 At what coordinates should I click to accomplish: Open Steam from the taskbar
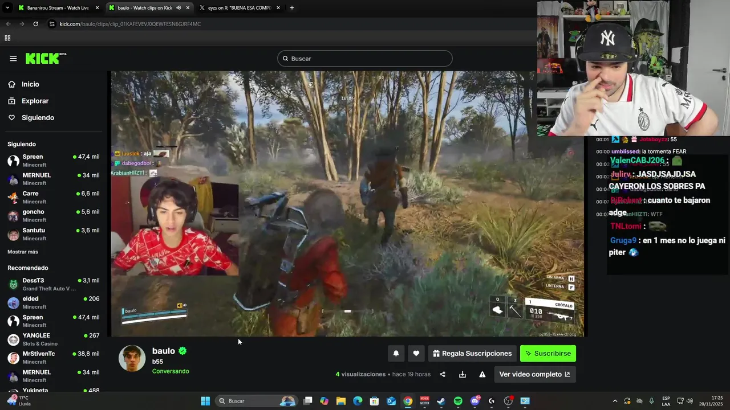coord(441,401)
